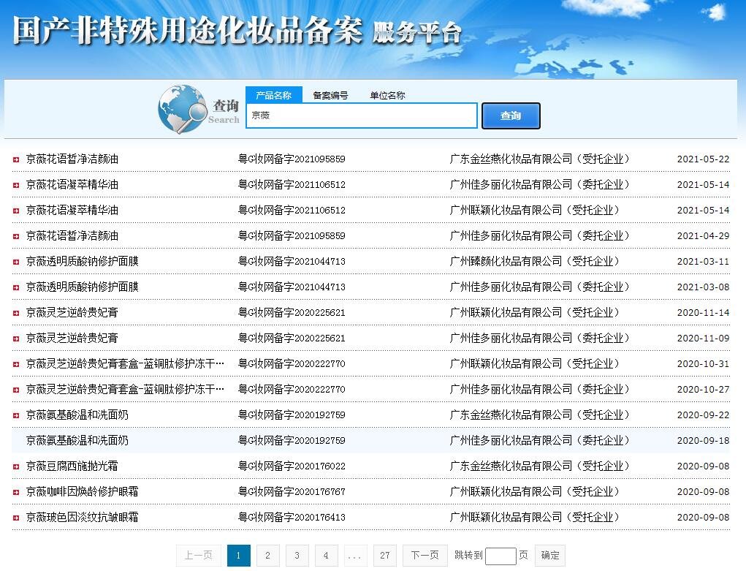The height and width of the screenshot is (571, 746).
Task: Click record number 粤G妆网备字2020176767
Action: pos(292,492)
